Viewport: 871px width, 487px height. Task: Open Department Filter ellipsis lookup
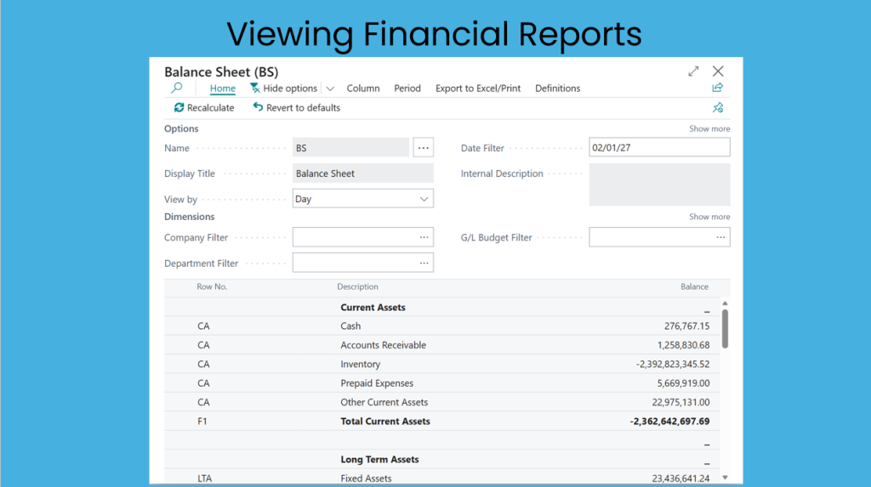pyautogui.click(x=424, y=263)
